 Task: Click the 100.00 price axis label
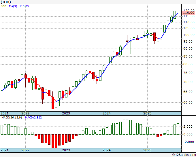[189, 35]
